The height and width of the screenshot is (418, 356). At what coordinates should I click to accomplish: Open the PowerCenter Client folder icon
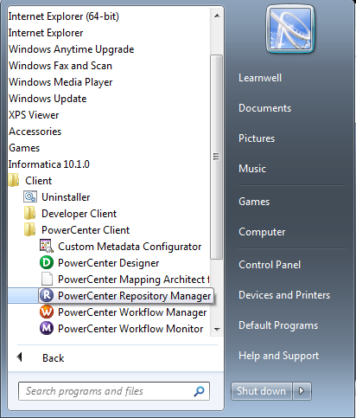[x=30, y=230]
